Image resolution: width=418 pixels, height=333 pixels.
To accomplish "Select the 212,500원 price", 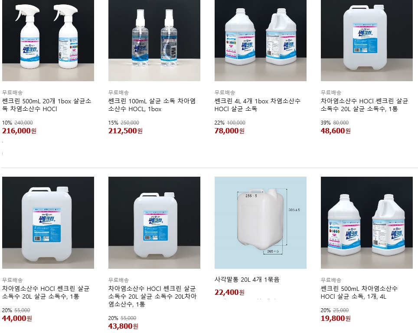I will [125, 131].
